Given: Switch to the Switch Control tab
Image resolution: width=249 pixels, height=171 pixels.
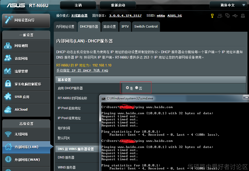Looking at the screenshot, I should 146,27.
